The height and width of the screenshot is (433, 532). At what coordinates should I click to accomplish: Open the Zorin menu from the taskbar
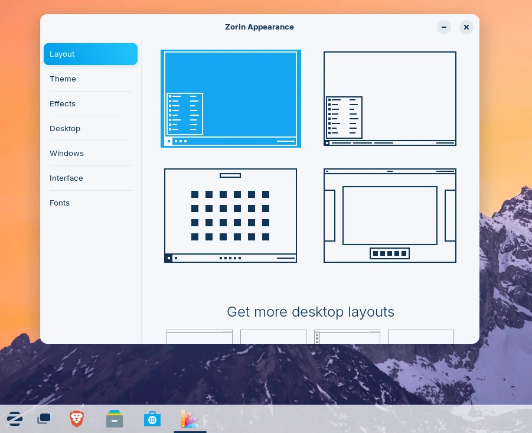(15, 419)
